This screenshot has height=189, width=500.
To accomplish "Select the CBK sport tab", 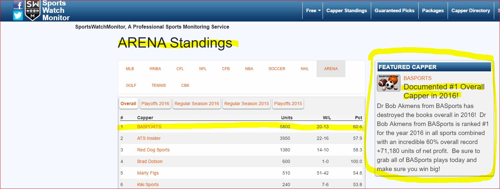I will coord(185,85).
